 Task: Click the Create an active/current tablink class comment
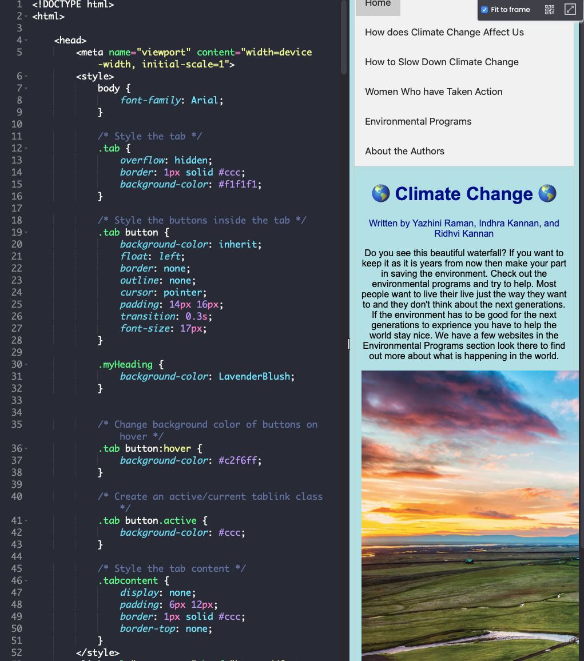tap(210, 503)
